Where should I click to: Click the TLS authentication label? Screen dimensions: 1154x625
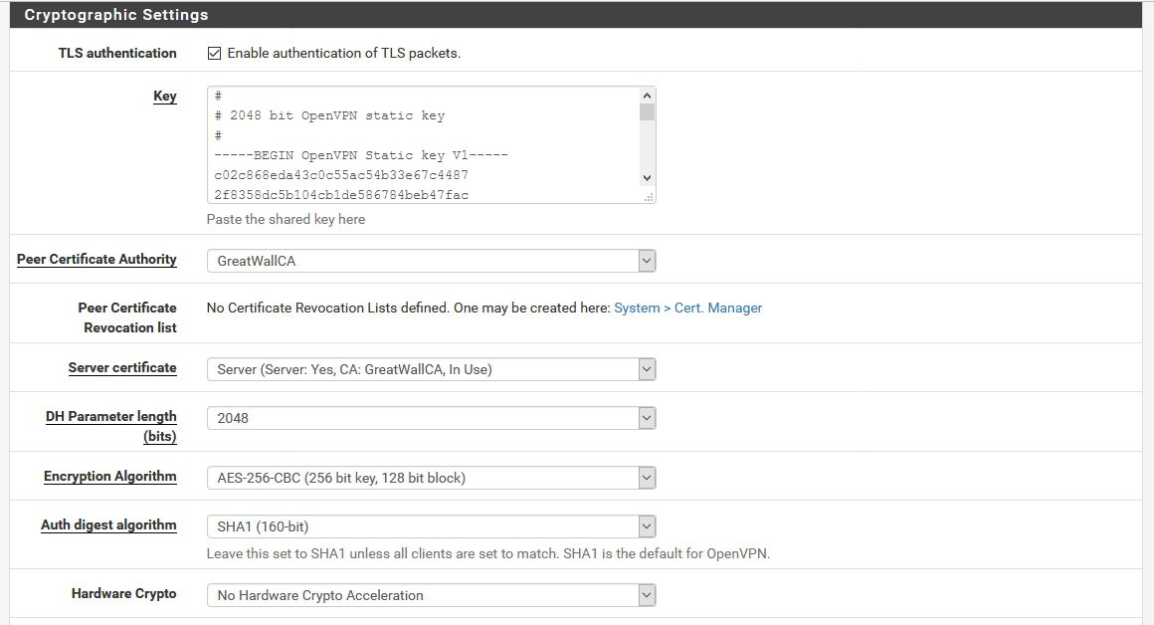pos(117,53)
